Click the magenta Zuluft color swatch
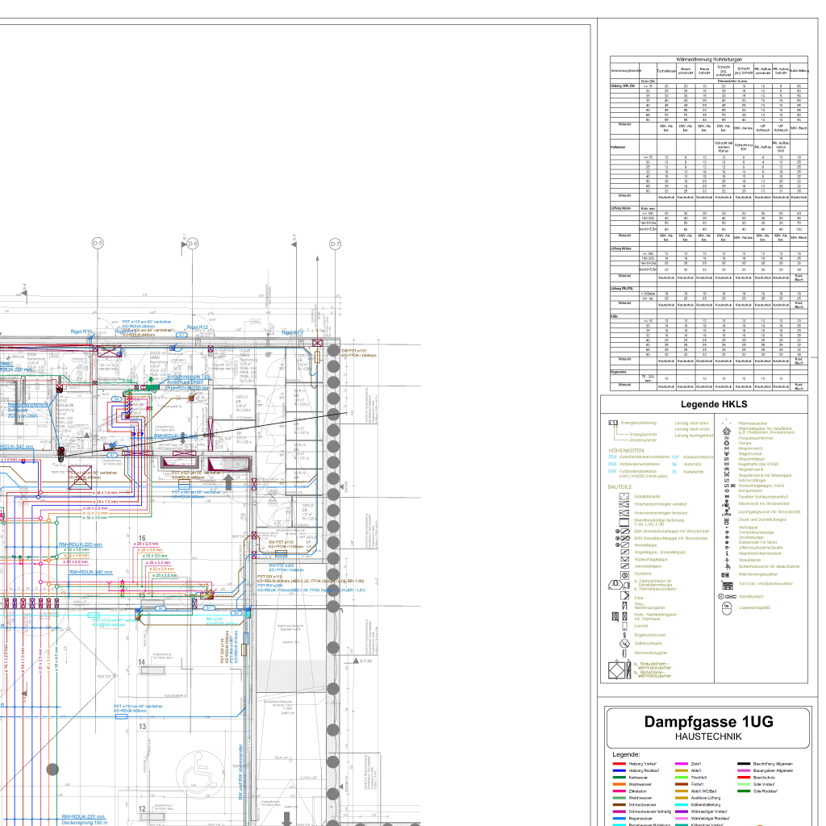 click(681, 763)
